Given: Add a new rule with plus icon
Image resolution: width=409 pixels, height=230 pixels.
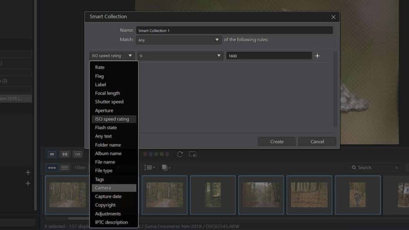Looking at the screenshot, I should click(317, 56).
